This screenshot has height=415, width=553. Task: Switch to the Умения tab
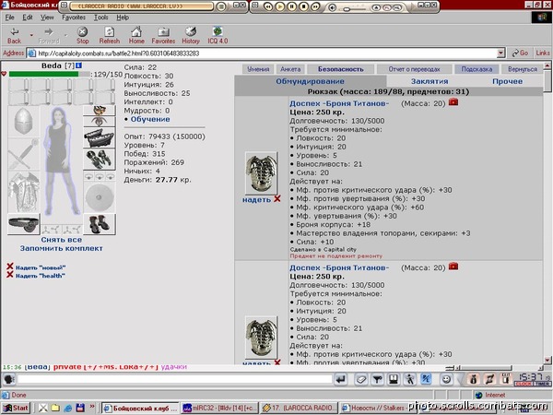(x=258, y=69)
